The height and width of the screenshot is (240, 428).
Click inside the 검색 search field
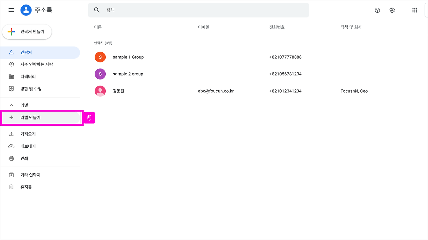coord(167,10)
